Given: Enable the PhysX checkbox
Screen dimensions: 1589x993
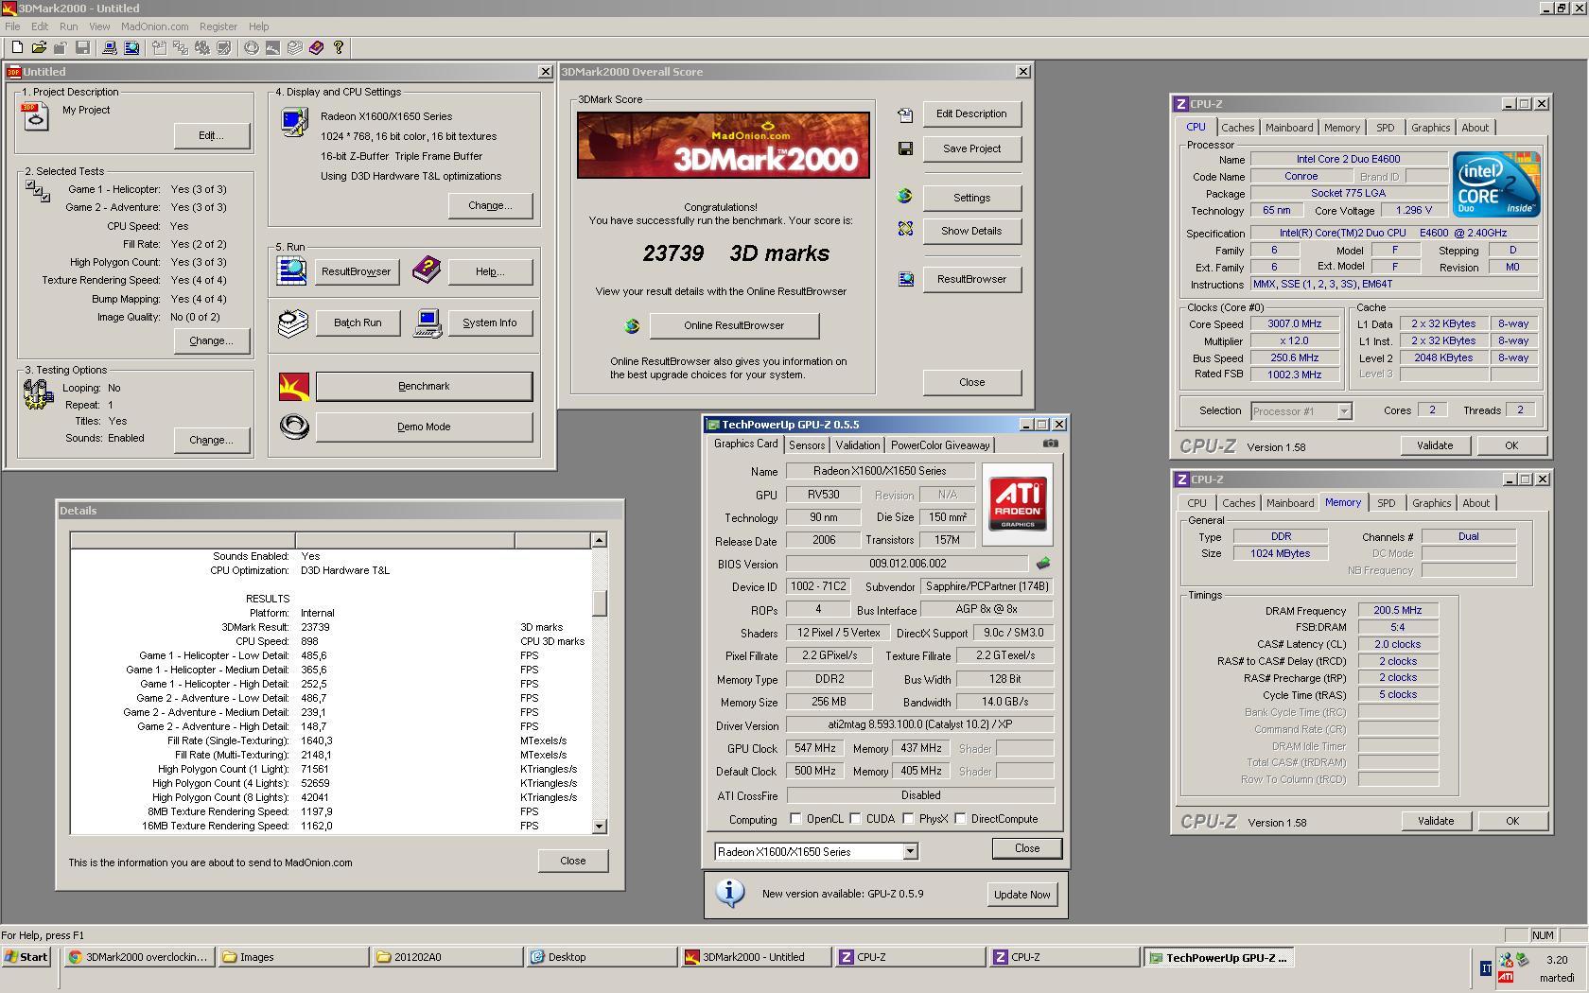Looking at the screenshot, I should point(908,819).
